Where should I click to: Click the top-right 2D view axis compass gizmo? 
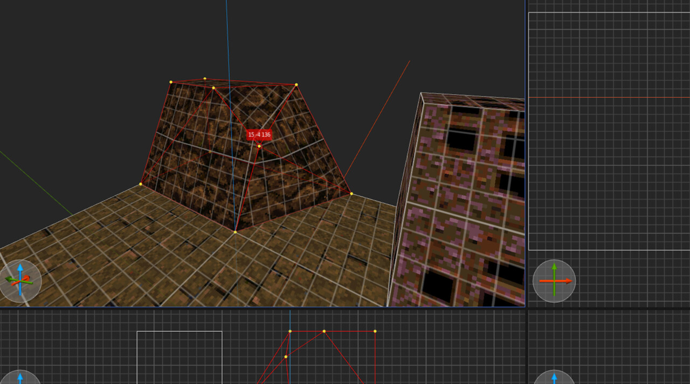coord(554,281)
